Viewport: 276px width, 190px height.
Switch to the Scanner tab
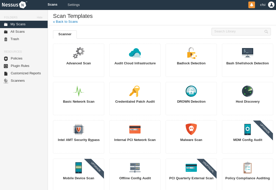[65, 34]
